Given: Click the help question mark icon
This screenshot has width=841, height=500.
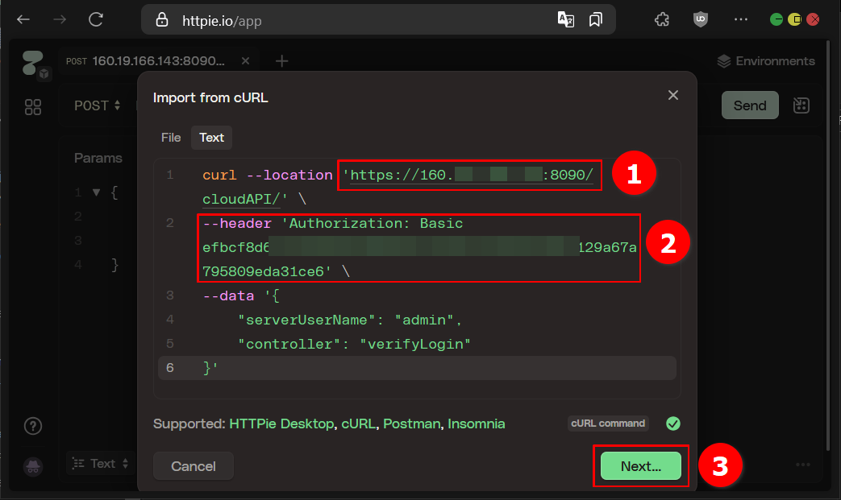Looking at the screenshot, I should tap(33, 426).
